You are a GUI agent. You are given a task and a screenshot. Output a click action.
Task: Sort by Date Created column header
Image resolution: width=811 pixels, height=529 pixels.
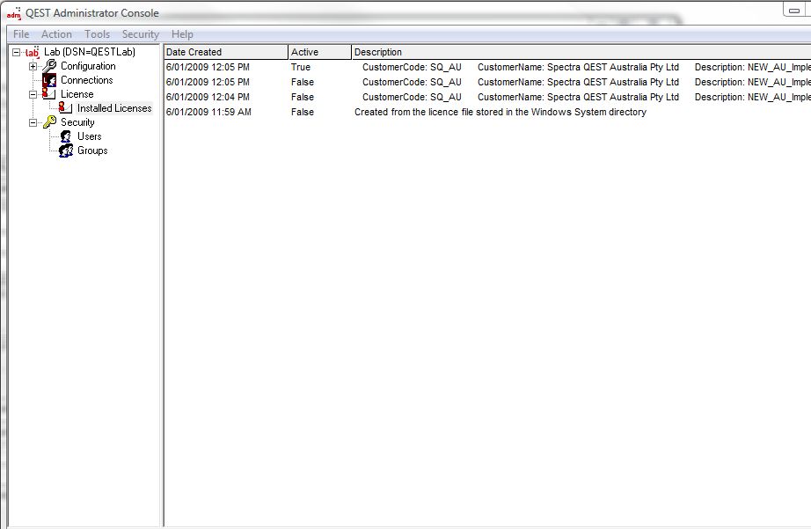225,52
